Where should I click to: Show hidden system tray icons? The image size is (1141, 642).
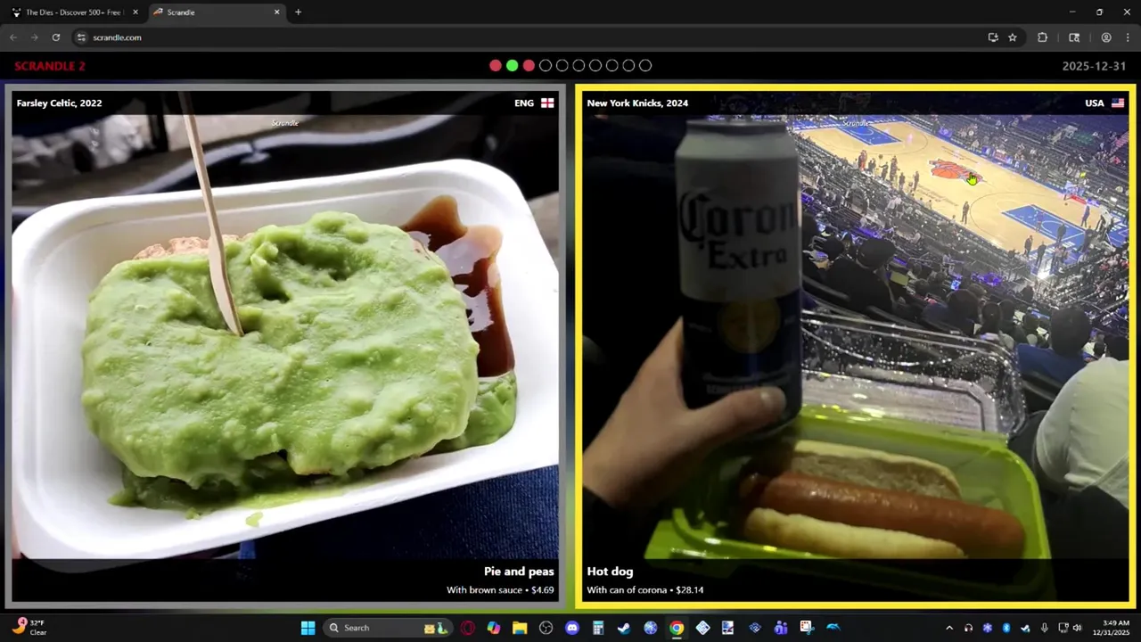(948, 628)
